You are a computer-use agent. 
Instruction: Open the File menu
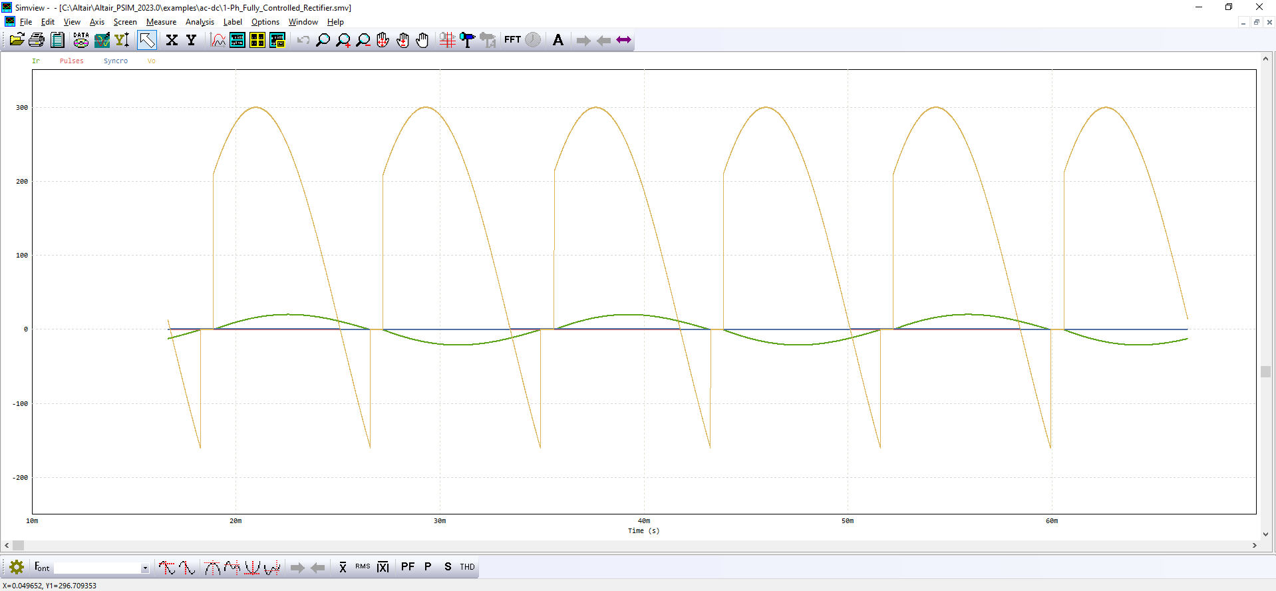pos(26,22)
